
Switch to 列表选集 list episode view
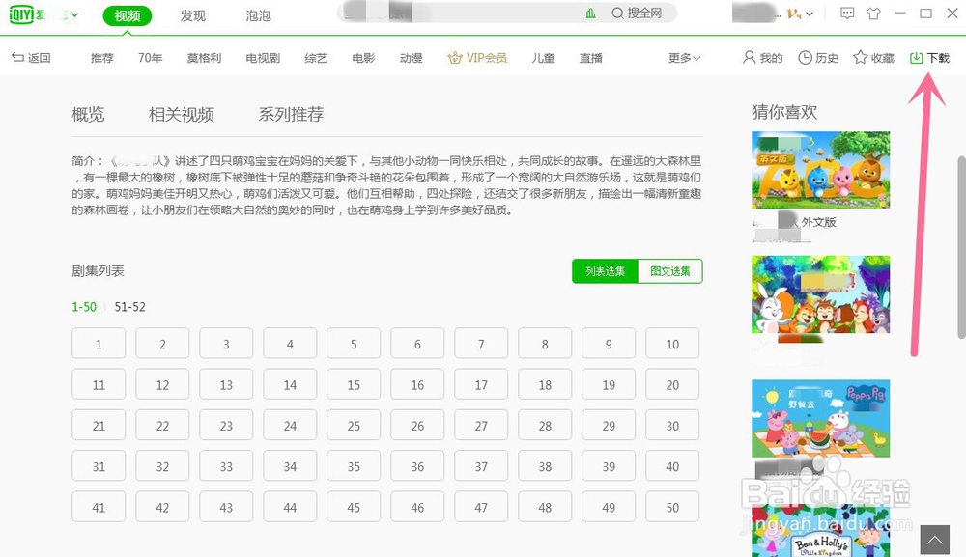coord(604,271)
